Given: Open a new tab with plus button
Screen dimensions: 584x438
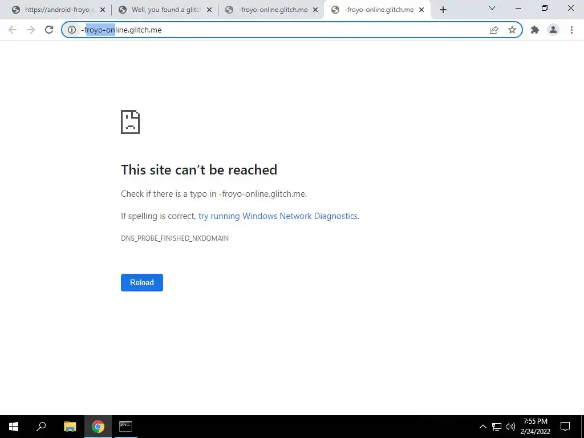Looking at the screenshot, I should [443, 10].
